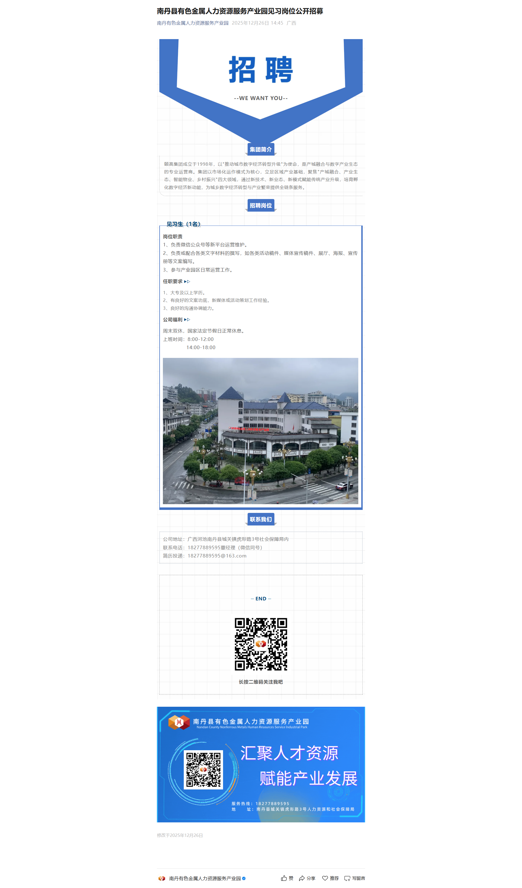The image size is (522, 888).
Task: Select the 招聘岗位 section tag
Action: point(261,205)
